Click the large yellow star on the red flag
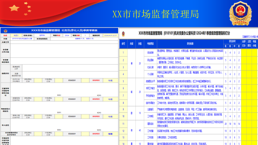This screenshot has width=258, height=145. [x=14, y=8]
